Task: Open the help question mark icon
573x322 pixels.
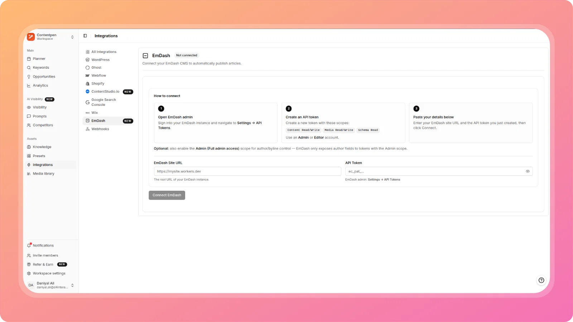Action: click(541, 280)
